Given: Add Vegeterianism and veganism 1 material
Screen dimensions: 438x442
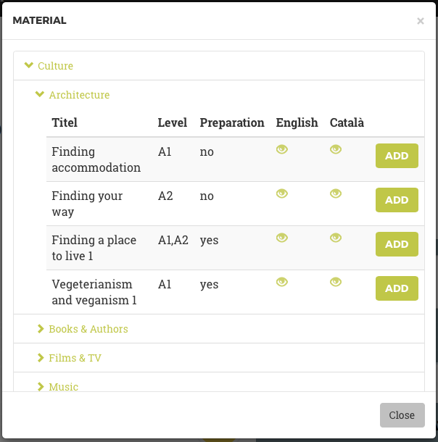Looking at the screenshot, I should tap(397, 288).
